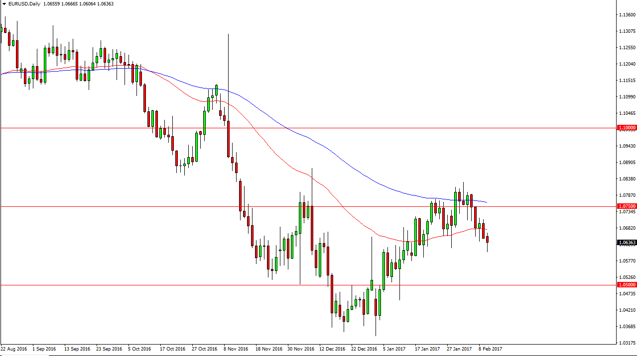Click the 1.09430 price scale value
This screenshot has width=637, height=356.
point(627,146)
